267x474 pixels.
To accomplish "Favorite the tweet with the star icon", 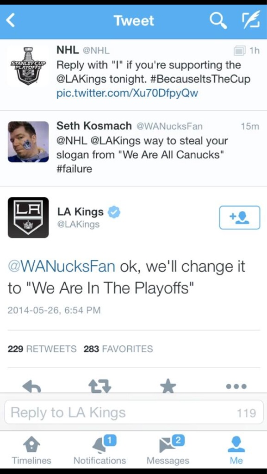I will pos(168,386).
